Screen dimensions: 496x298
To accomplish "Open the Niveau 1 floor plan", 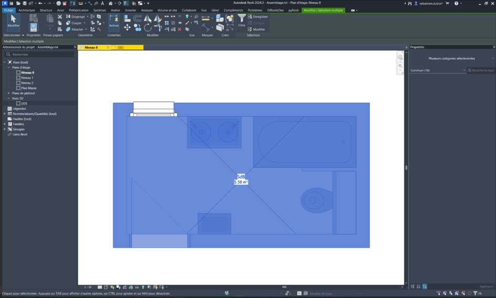I will [x=27, y=78].
